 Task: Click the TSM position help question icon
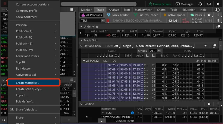pyautogui.click(x=132, y=113)
